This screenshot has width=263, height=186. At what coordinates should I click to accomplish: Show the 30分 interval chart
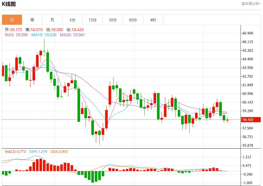[113, 20]
